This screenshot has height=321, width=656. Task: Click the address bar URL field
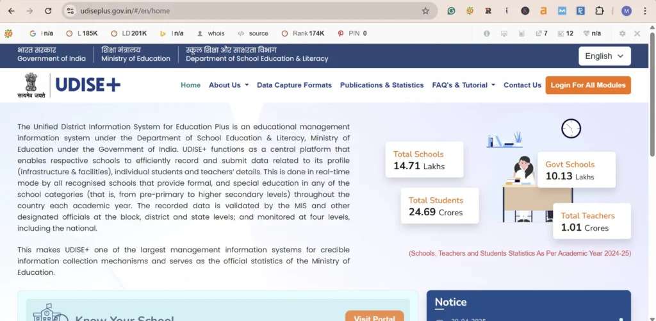coord(243,11)
